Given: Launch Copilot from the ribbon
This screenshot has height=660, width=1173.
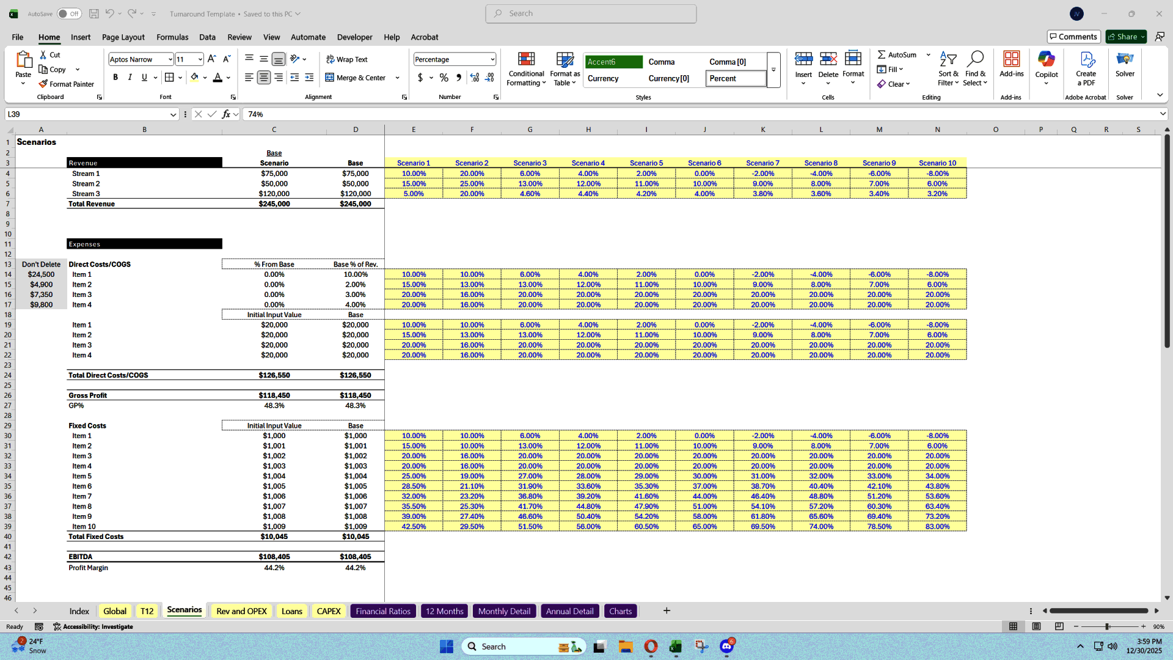Looking at the screenshot, I should [1047, 66].
